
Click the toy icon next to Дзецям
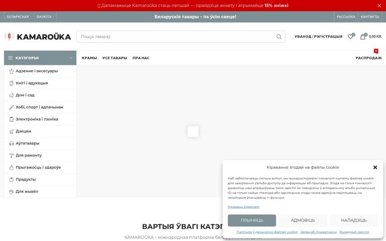[x=11, y=131]
